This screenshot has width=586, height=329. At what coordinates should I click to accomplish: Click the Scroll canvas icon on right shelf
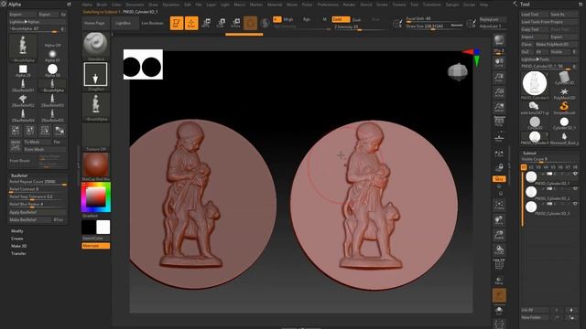(x=499, y=62)
